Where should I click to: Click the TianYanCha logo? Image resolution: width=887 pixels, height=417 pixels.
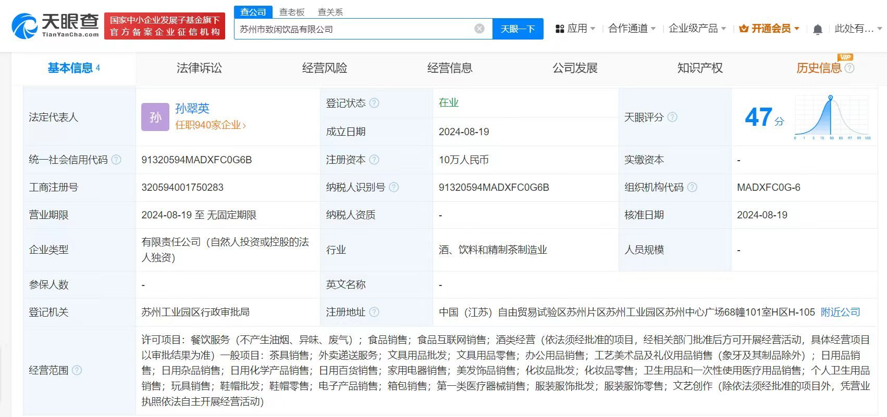point(55,25)
